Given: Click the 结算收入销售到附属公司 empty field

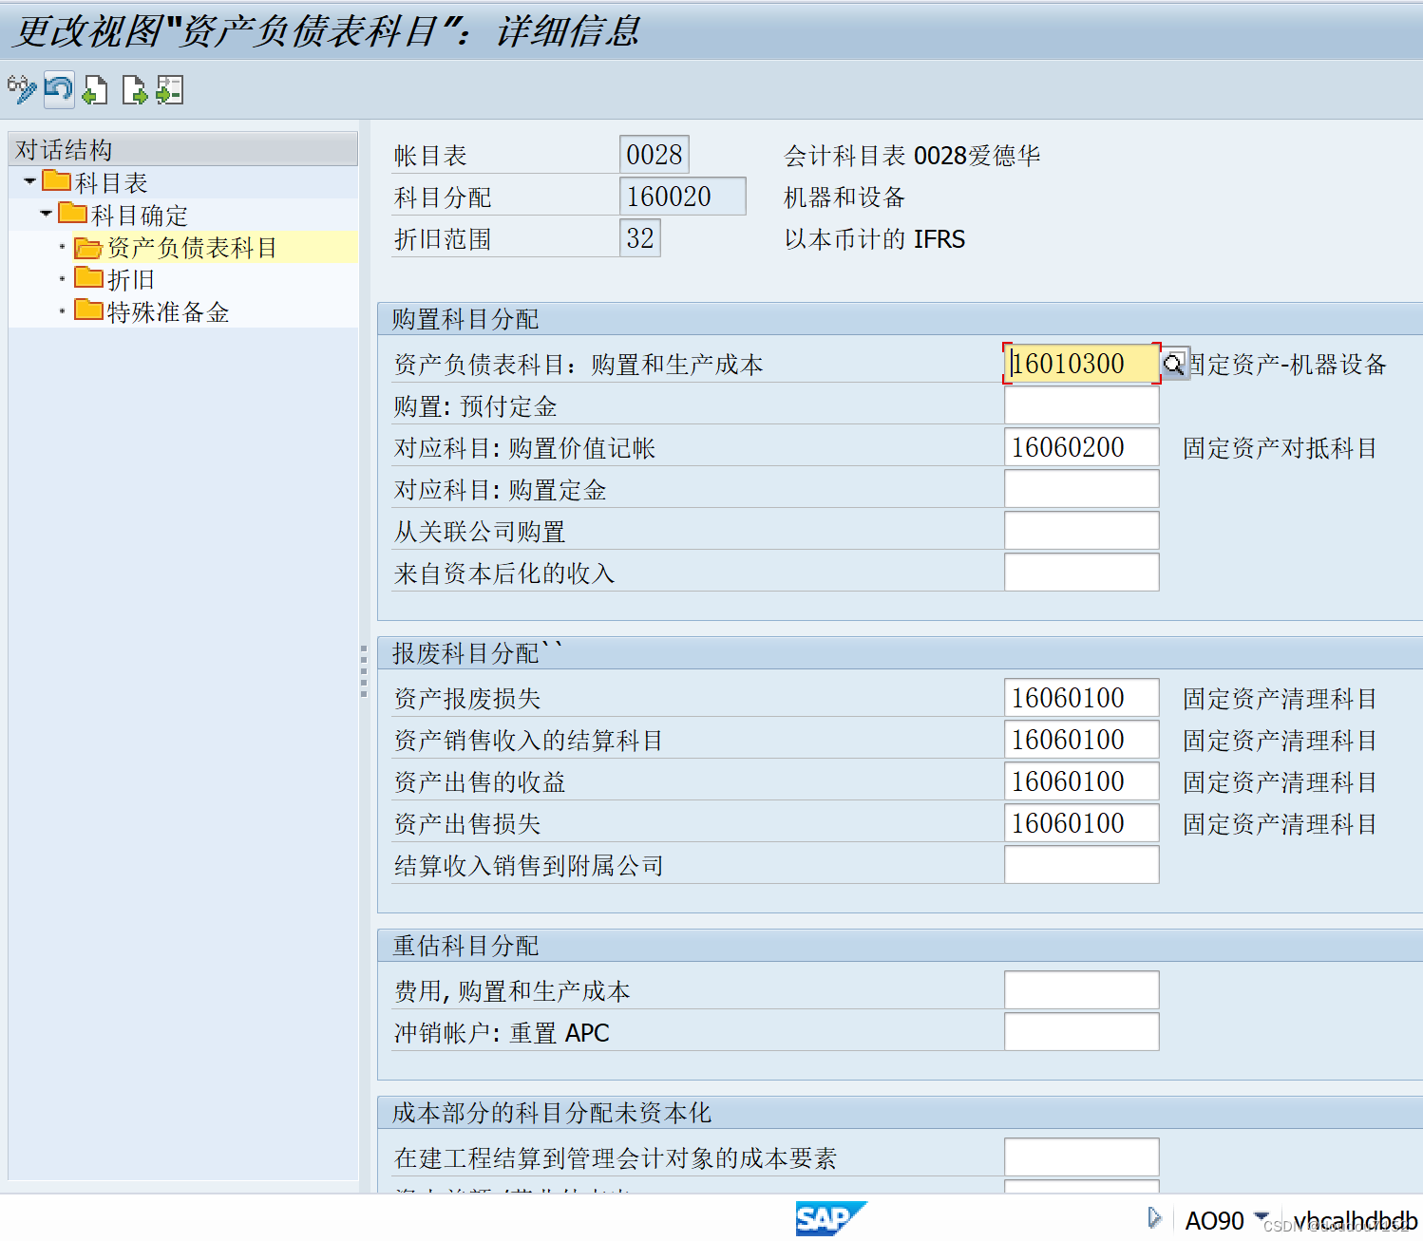Looking at the screenshot, I should (x=1081, y=865).
